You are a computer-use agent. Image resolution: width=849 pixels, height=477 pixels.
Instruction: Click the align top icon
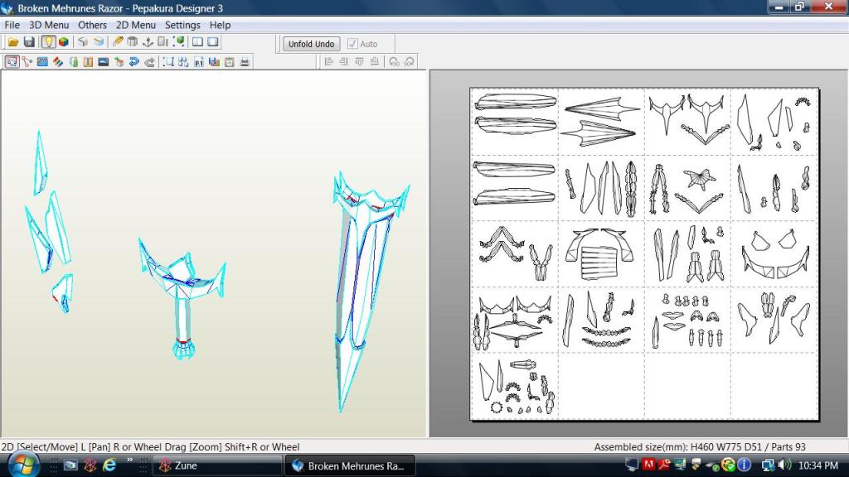(359, 61)
